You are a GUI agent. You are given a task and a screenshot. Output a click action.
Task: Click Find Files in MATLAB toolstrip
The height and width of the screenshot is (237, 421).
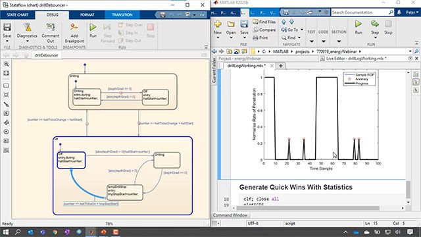tap(264, 22)
